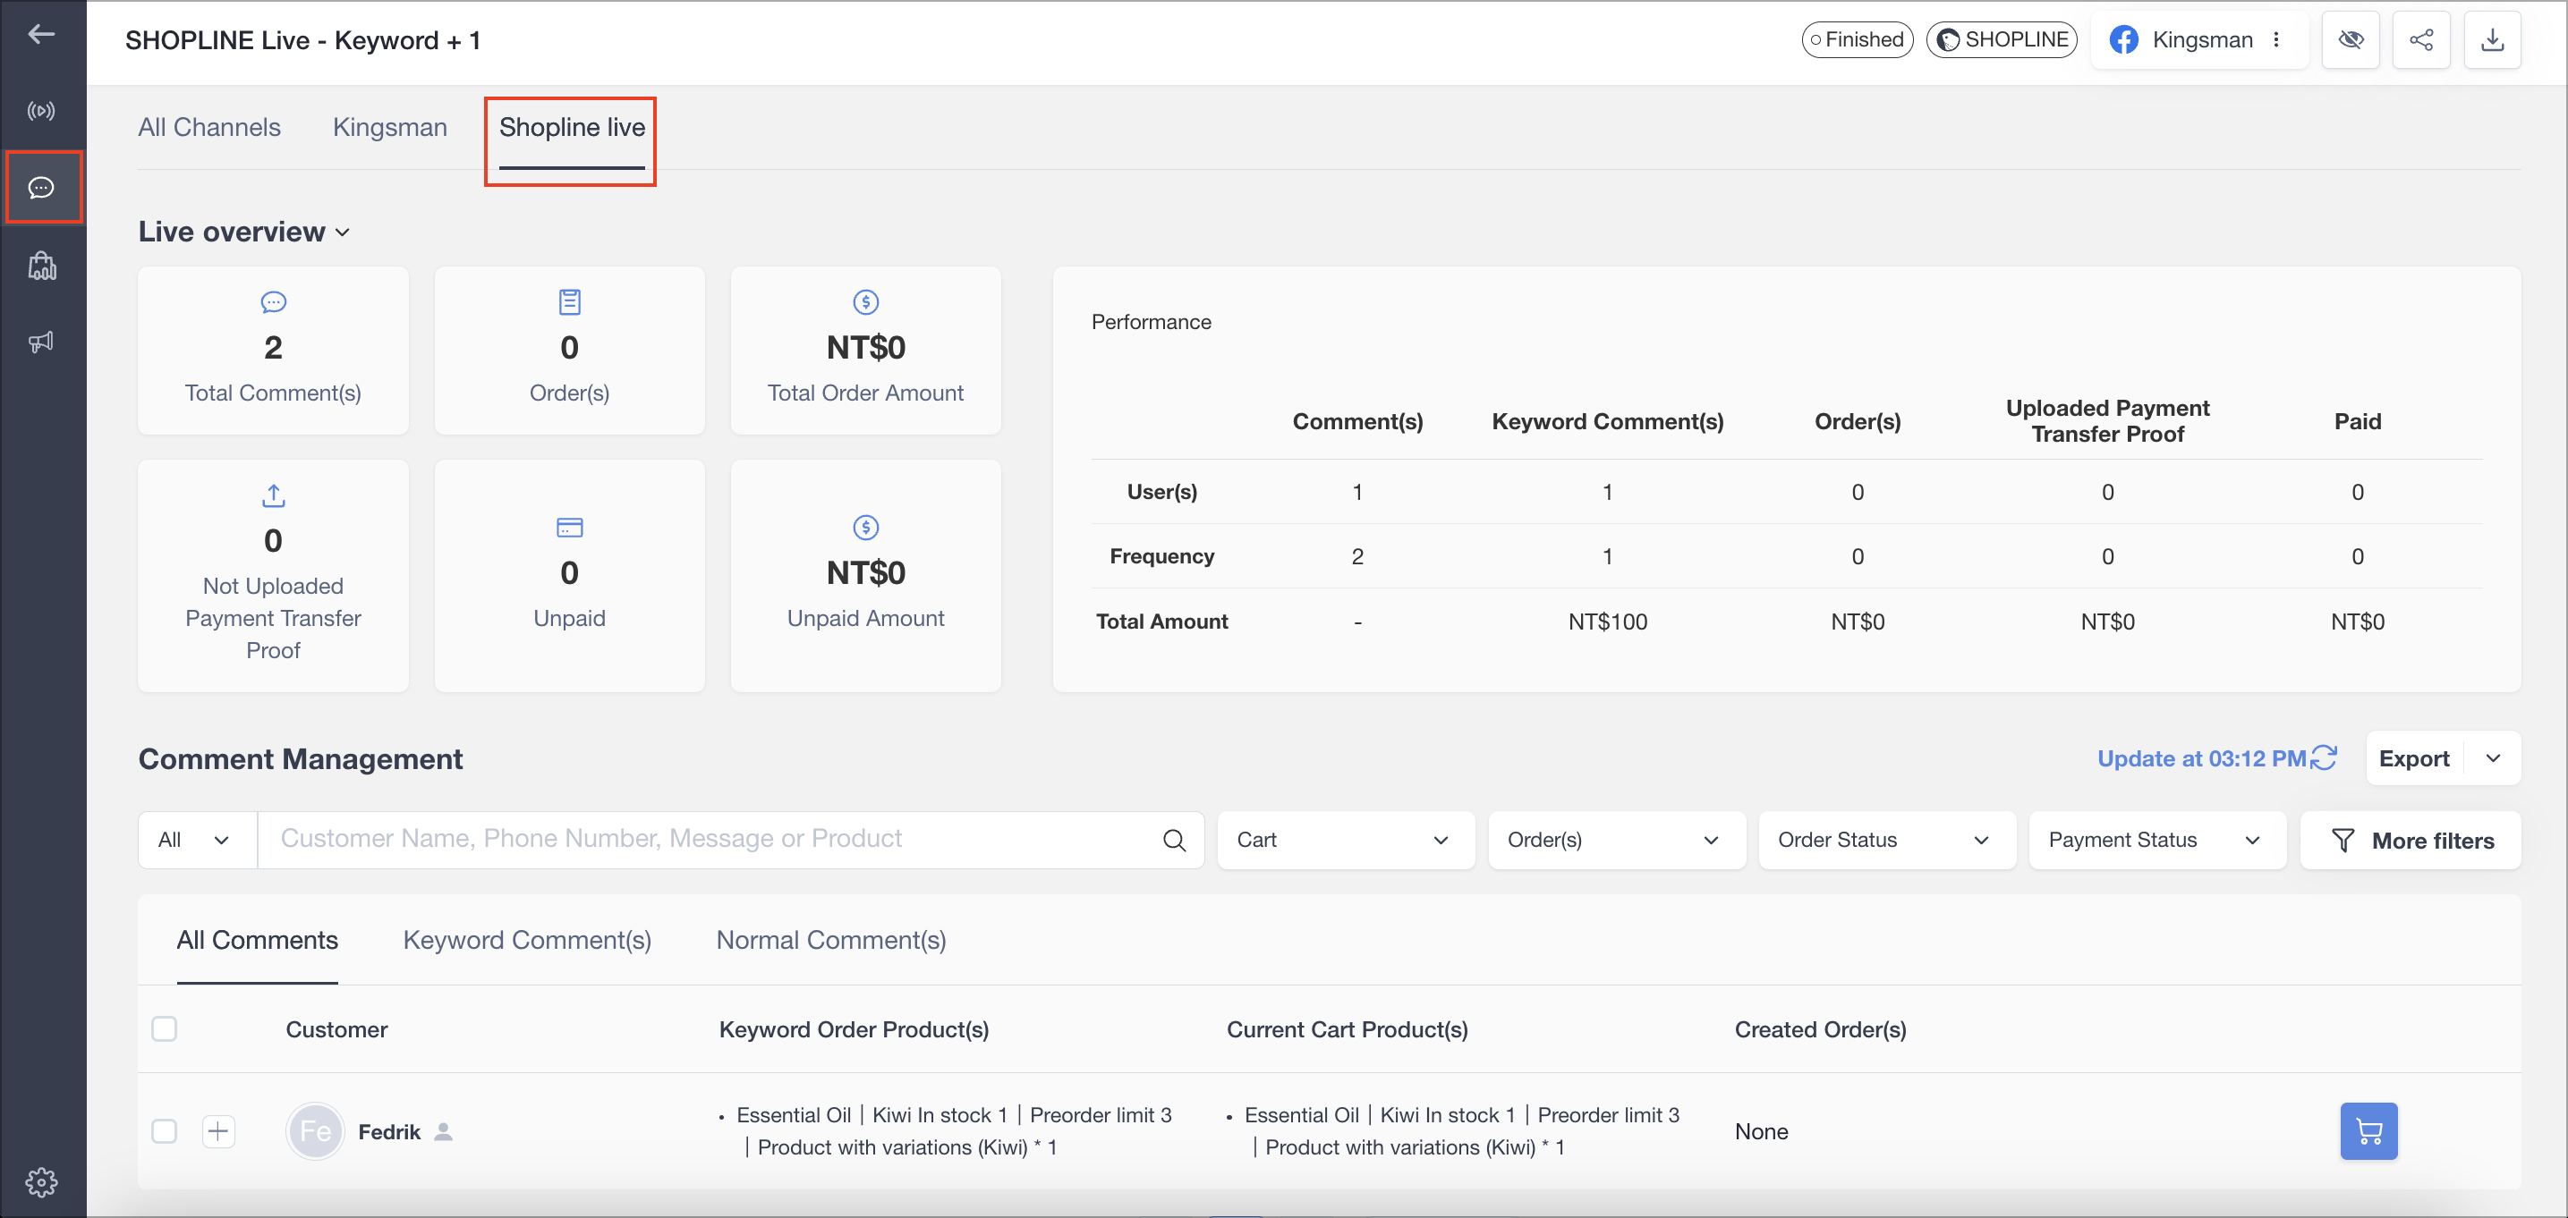
Task: Open the comments chat bubble sidebar icon
Action: tap(41, 188)
